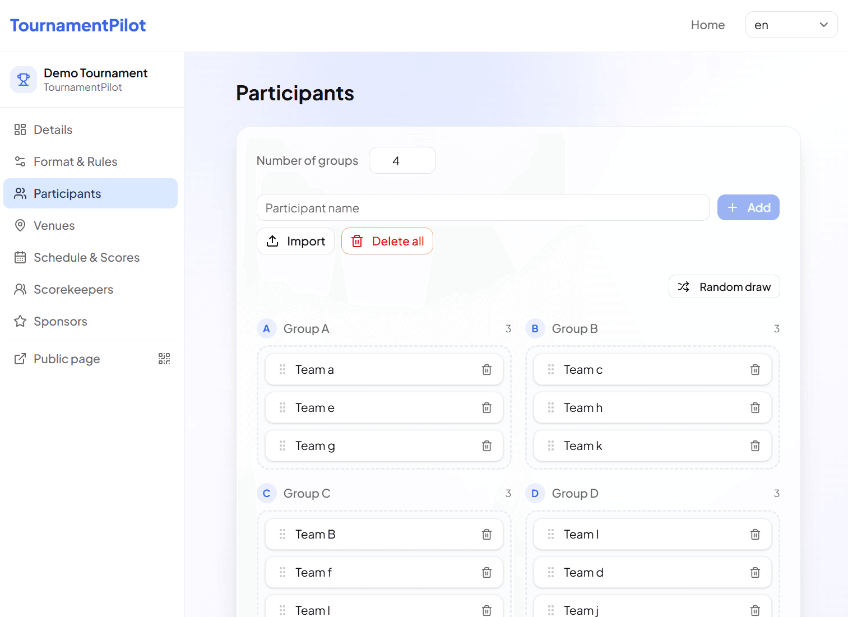Open the Details section
848x617 pixels.
point(91,129)
